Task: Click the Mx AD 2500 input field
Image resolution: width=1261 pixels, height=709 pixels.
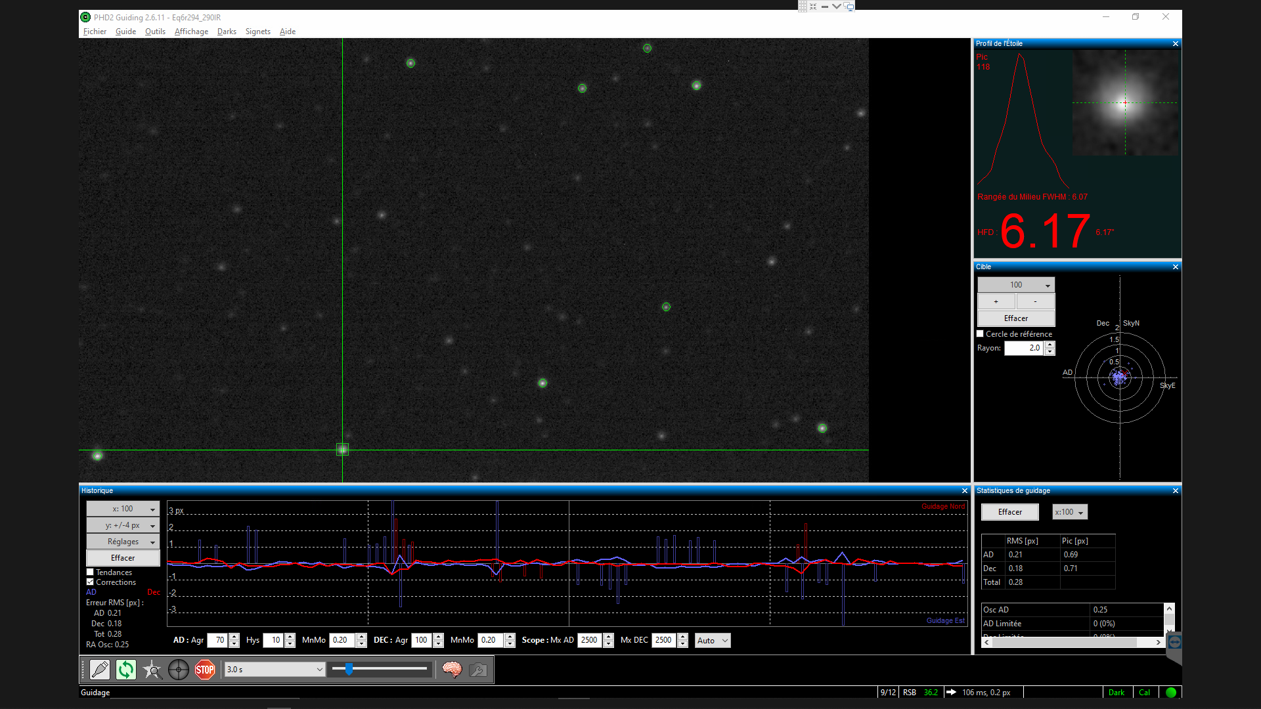Action: tap(590, 641)
